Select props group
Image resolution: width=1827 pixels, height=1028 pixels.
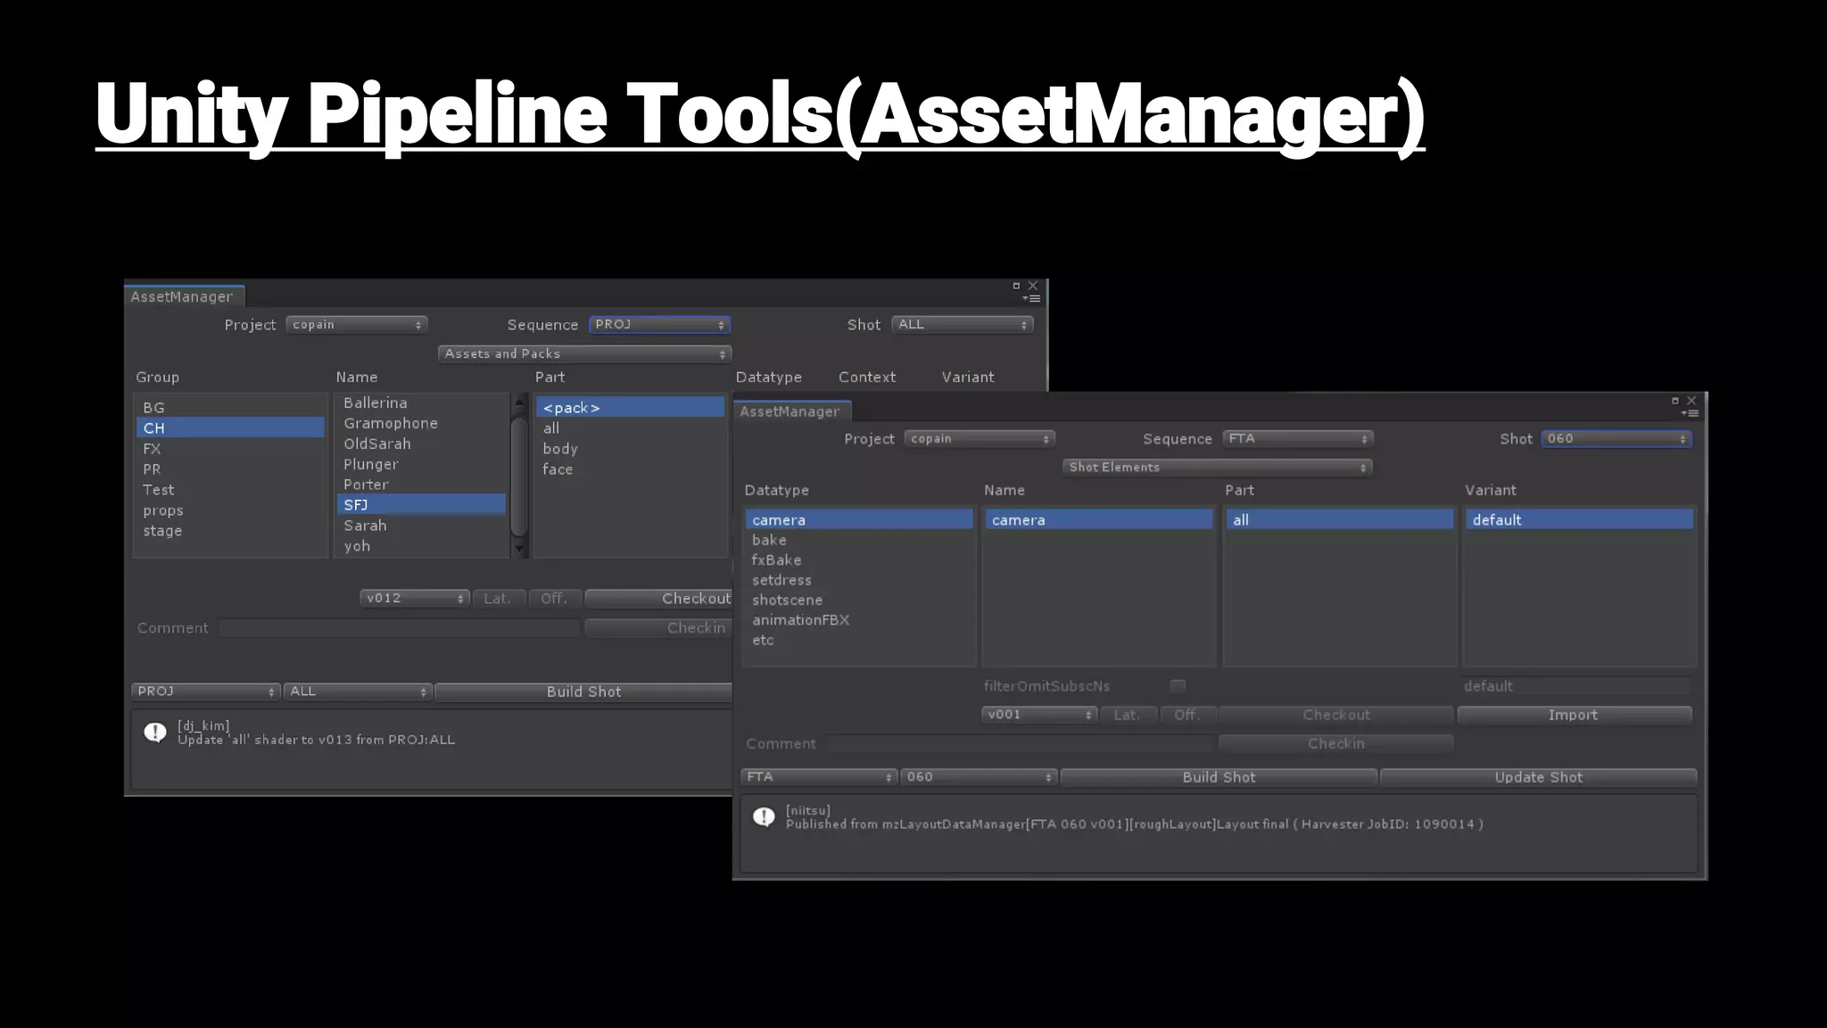230,510
